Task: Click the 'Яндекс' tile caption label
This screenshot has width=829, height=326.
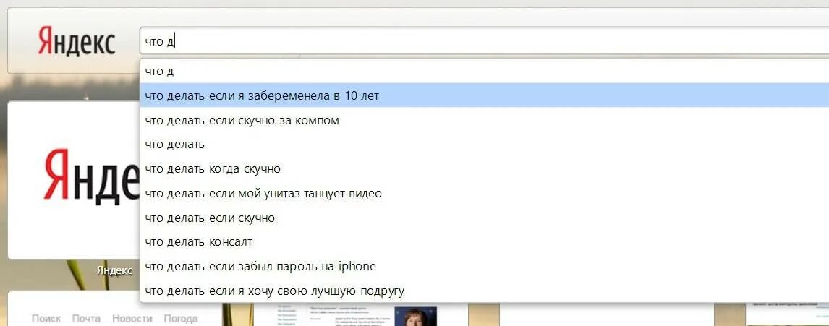Action: [x=115, y=270]
